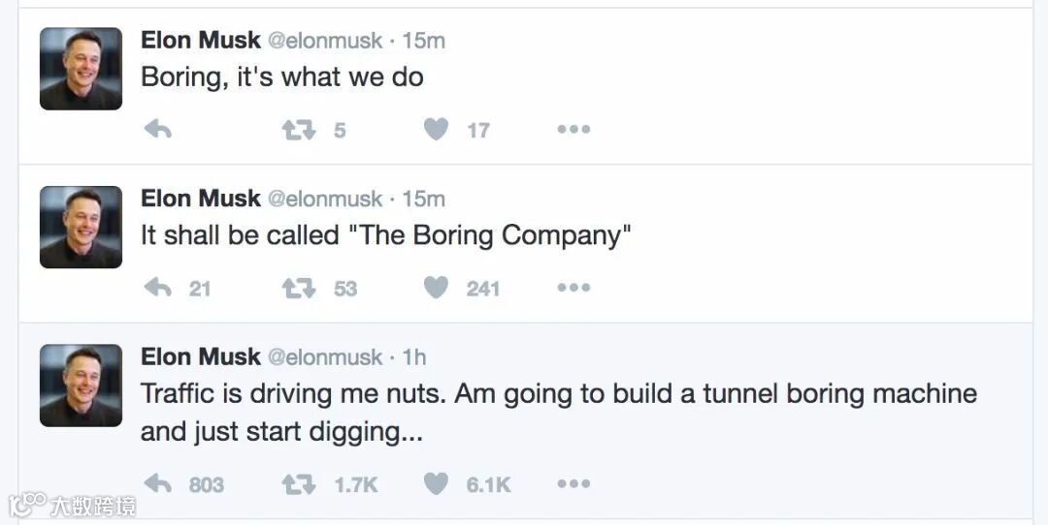The width and height of the screenshot is (1048, 525).
Task: Open the profile photo on the first tweet
Action: click(81, 69)
